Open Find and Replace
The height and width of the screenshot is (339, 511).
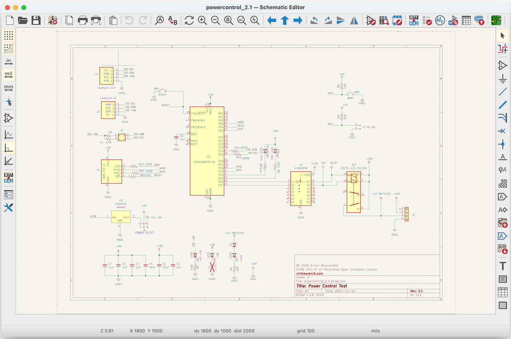click(172, 20)
